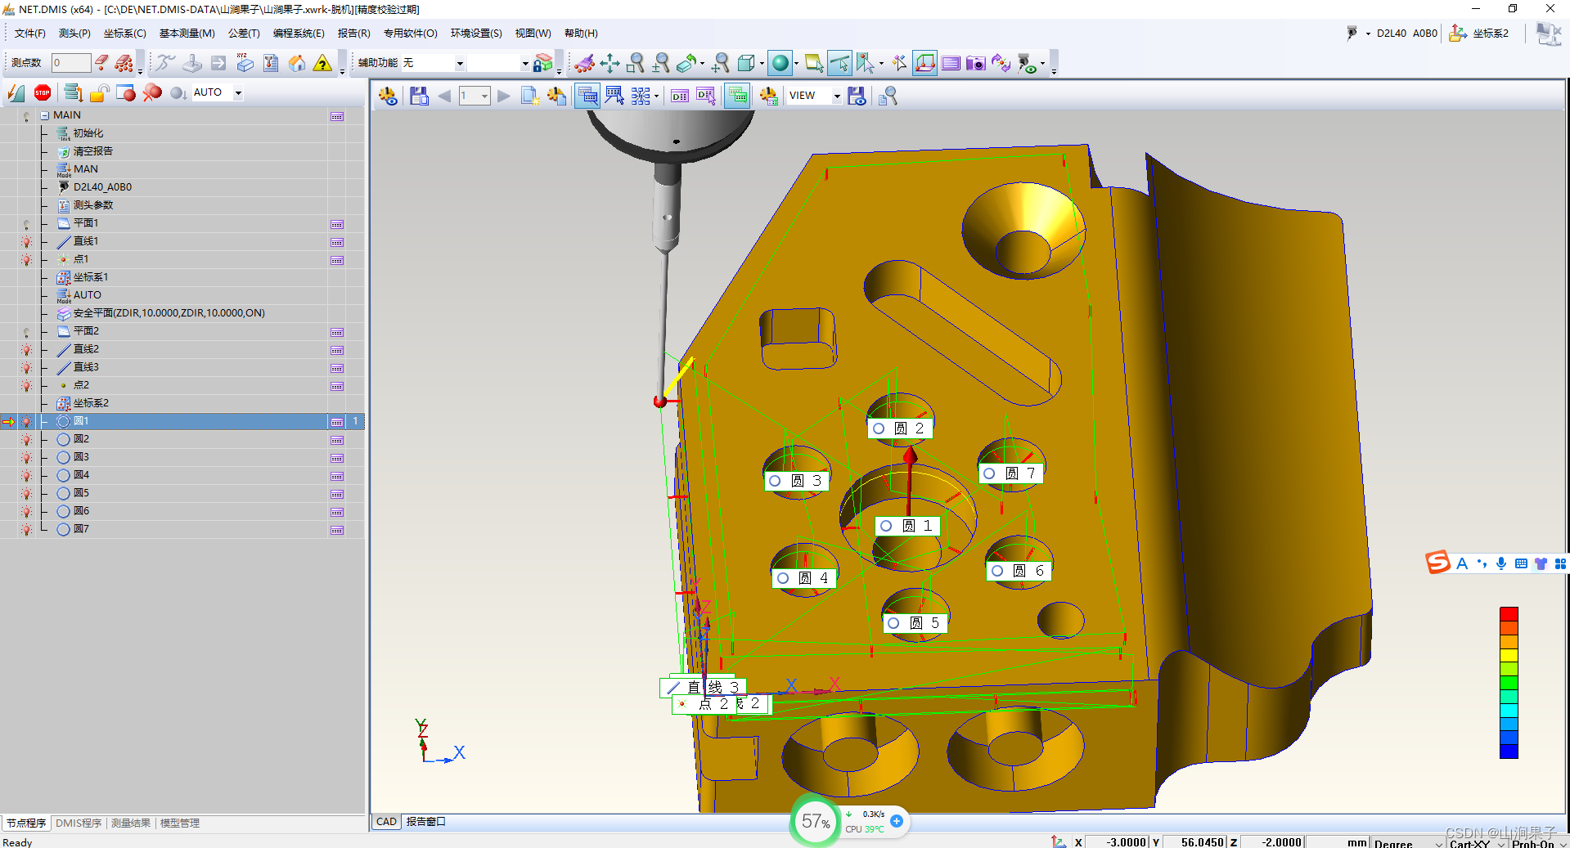Click the joystick manual control icon
This screenshot has height=848, width=1570.
pos(192,63)
